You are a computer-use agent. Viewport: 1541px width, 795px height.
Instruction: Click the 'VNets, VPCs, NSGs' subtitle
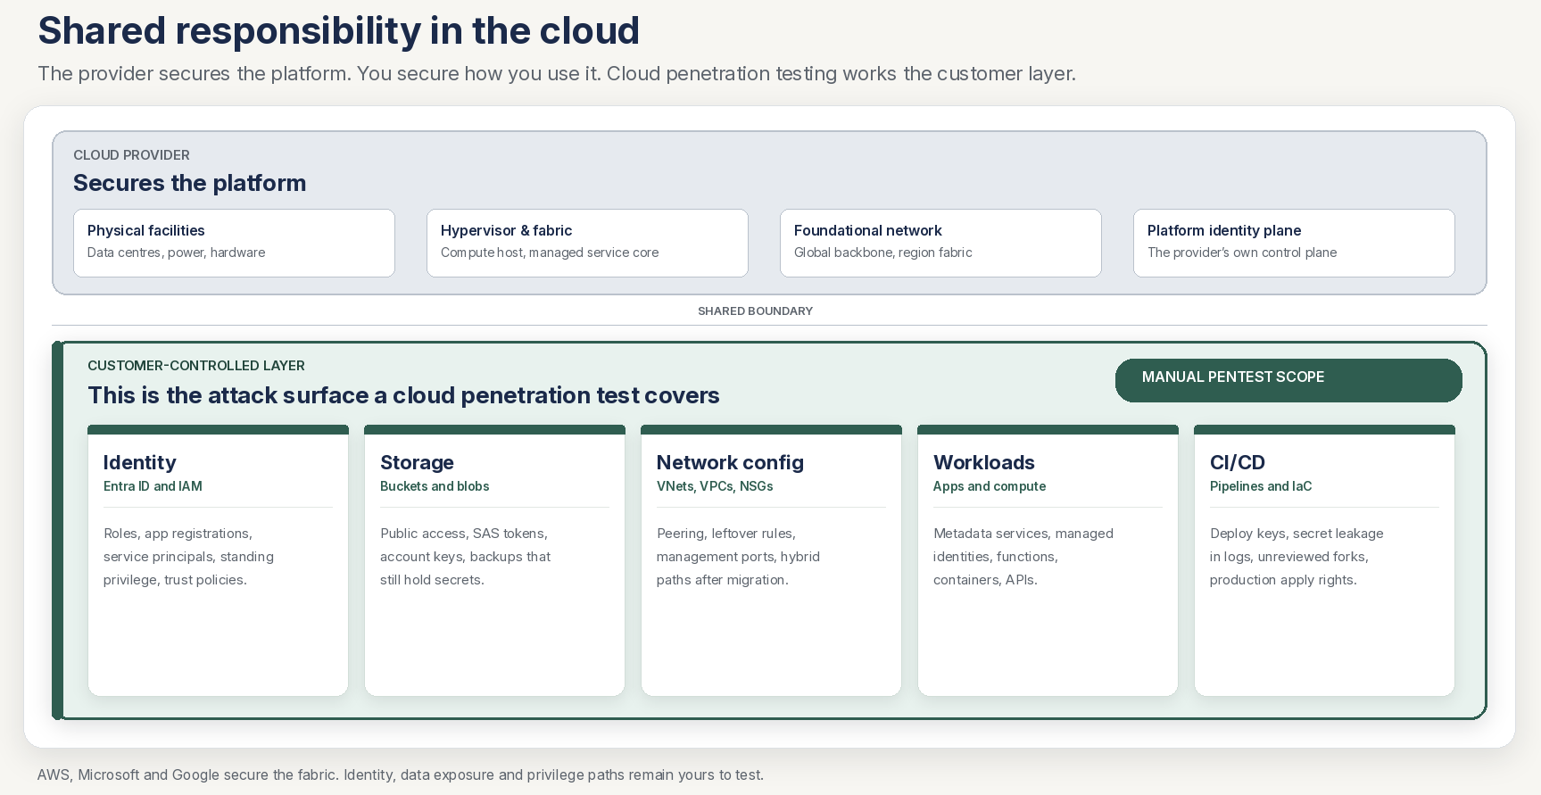(x=715, y=486)
